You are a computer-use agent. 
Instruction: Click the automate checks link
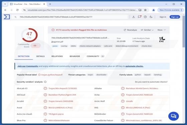click(x=134, y=66)
